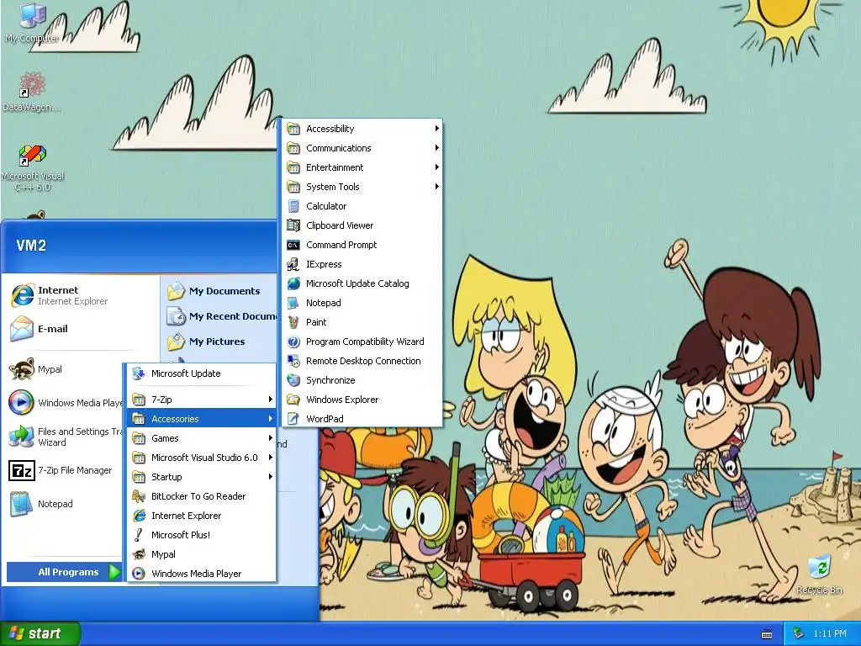Expand the Accessibility submenu
The image size is (861, 646).
363,129
